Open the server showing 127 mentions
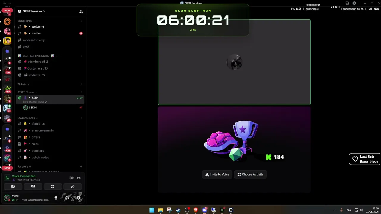381x214 pixels. tap(7, 70)
